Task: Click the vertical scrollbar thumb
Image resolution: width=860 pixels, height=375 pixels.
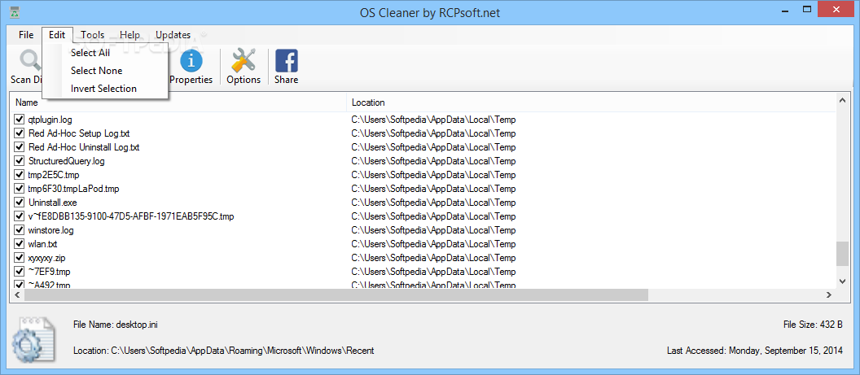Action: tap(842, 255)
